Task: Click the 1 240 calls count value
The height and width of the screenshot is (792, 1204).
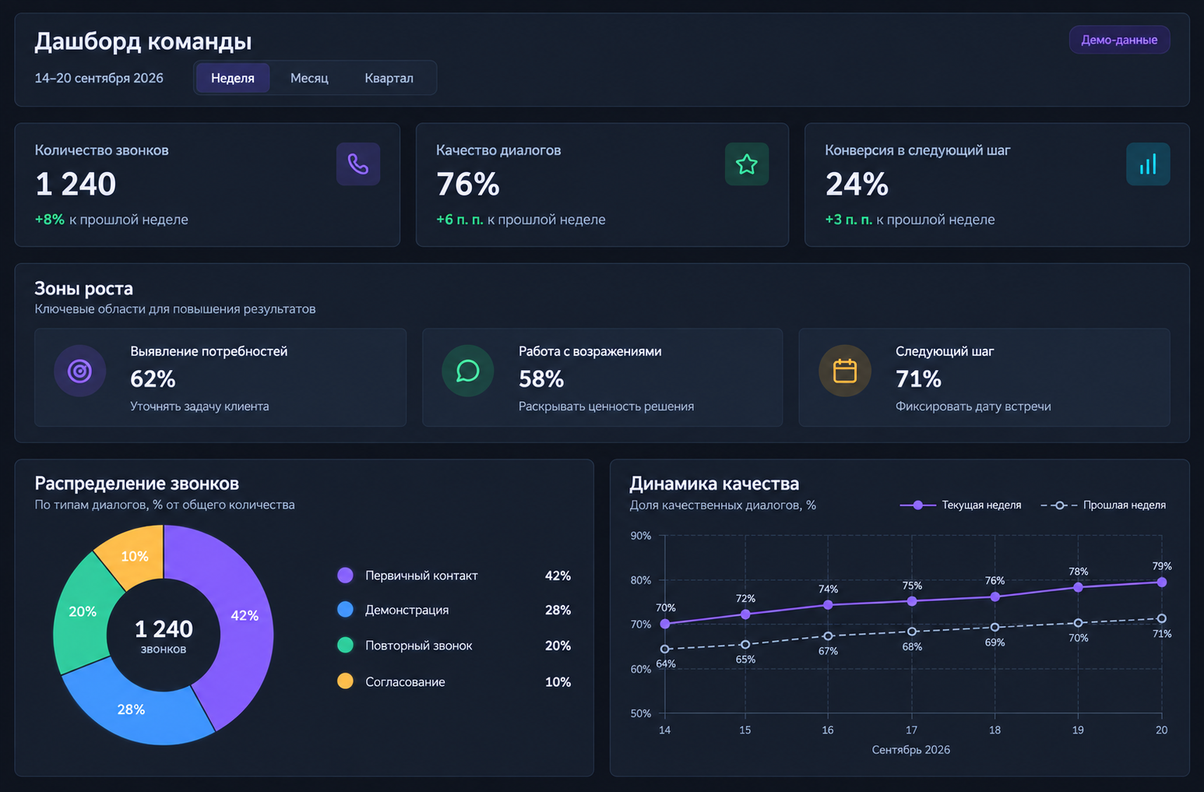Action: pyautogui.click(x=76, y=185)
